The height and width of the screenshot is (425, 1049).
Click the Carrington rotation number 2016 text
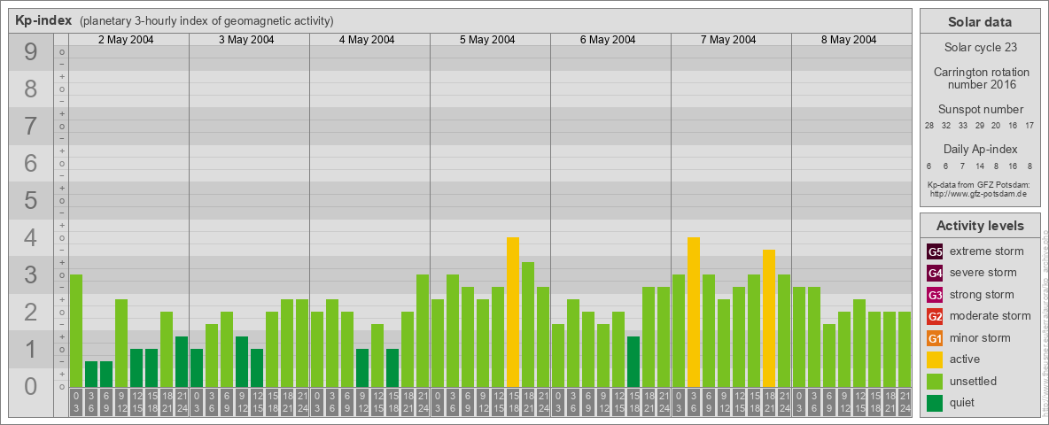click(x=982, y=78)
